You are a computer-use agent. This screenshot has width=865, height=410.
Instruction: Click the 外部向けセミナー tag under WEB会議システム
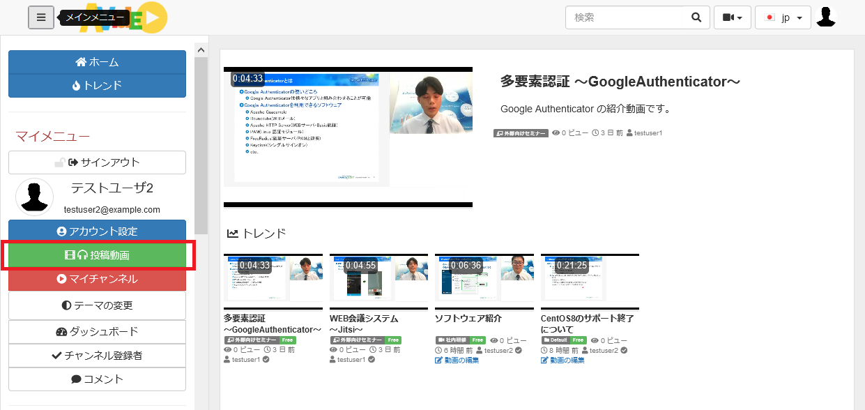[x=358, y=340]
